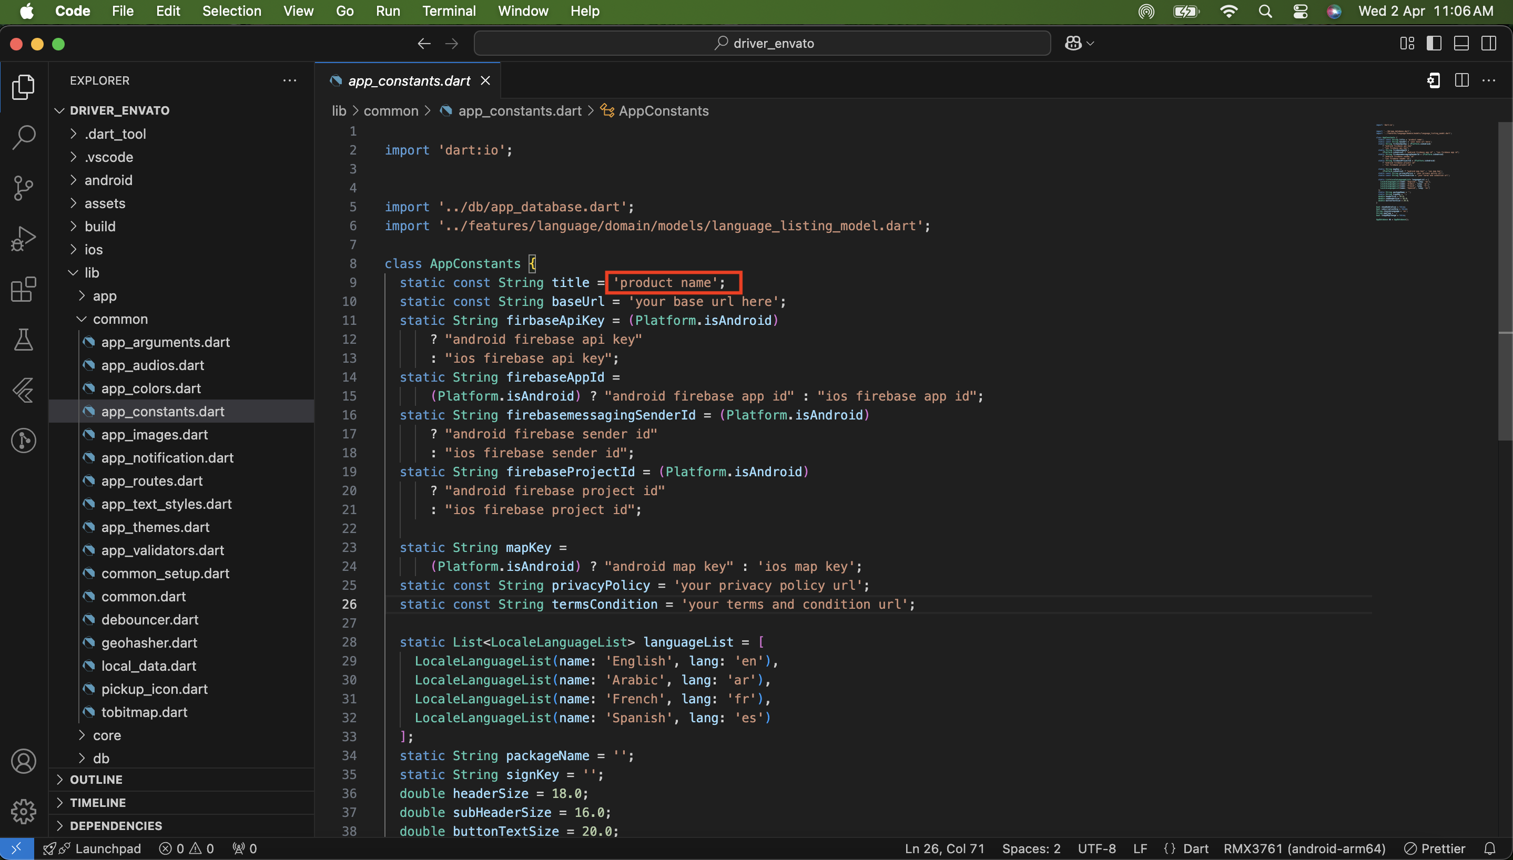Open macOS Control Center icon

1301,11
